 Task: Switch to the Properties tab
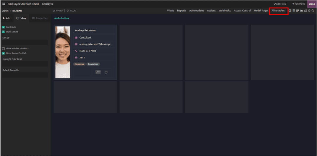tap(40, 18)
